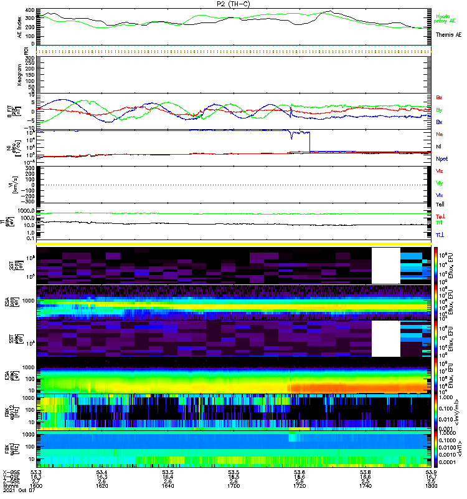The image size is (467, 499).
Task: Click the sharp Npot drop near 1723
Action: pos(309,142)
